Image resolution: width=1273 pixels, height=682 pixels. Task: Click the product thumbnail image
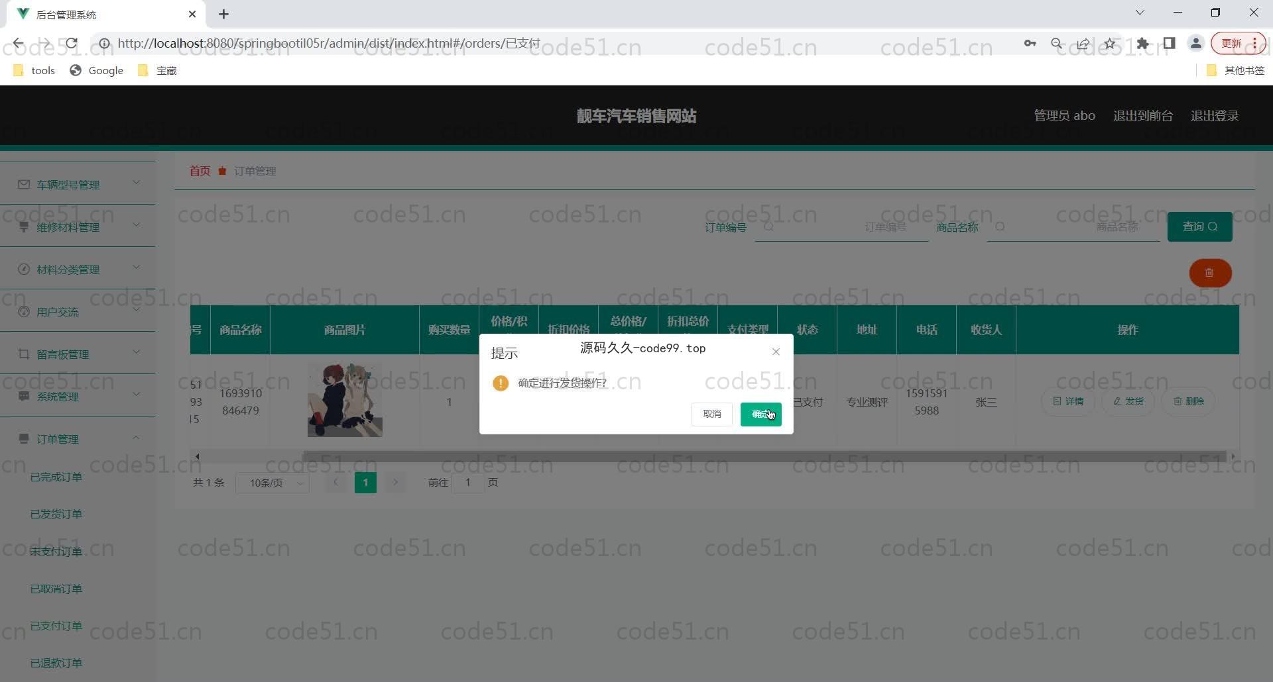tap(345, 399)
